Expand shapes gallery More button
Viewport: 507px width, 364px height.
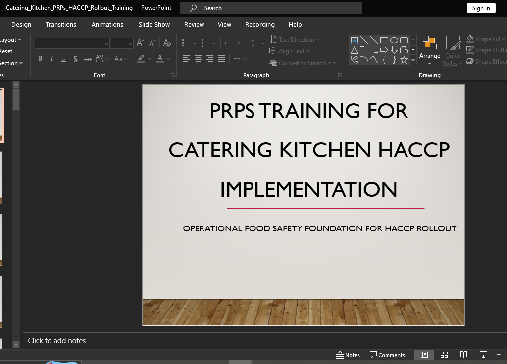tap(413, 60)
